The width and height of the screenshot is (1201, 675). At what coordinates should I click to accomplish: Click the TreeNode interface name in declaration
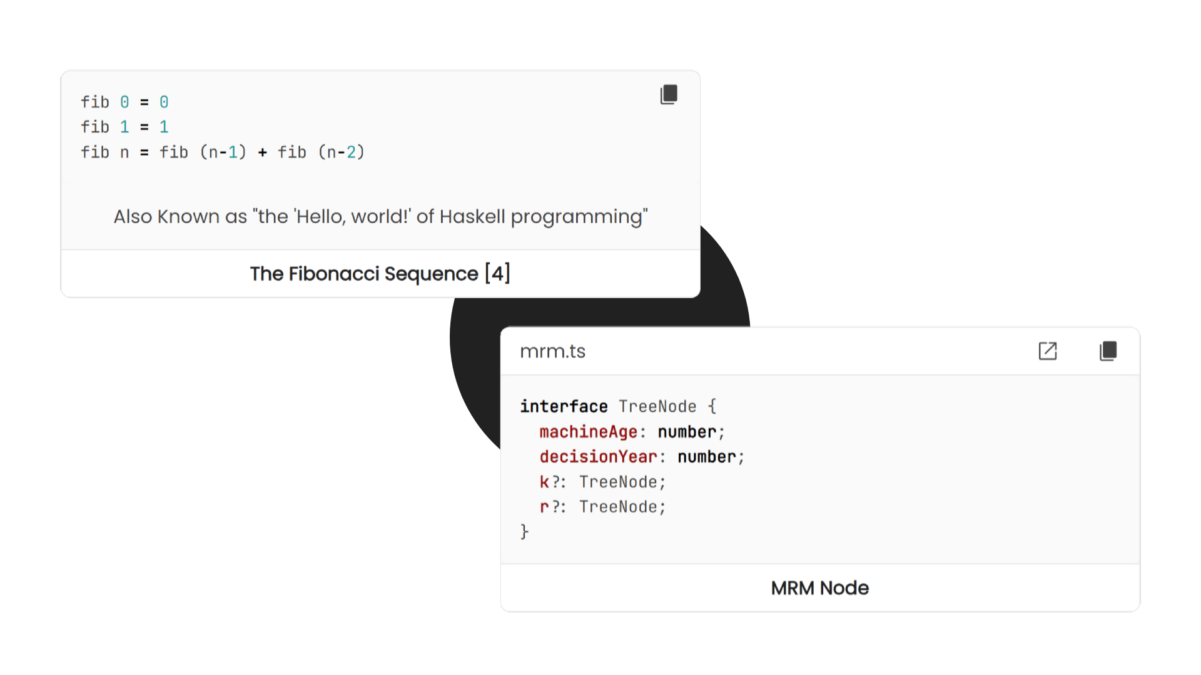pos(657,406)
